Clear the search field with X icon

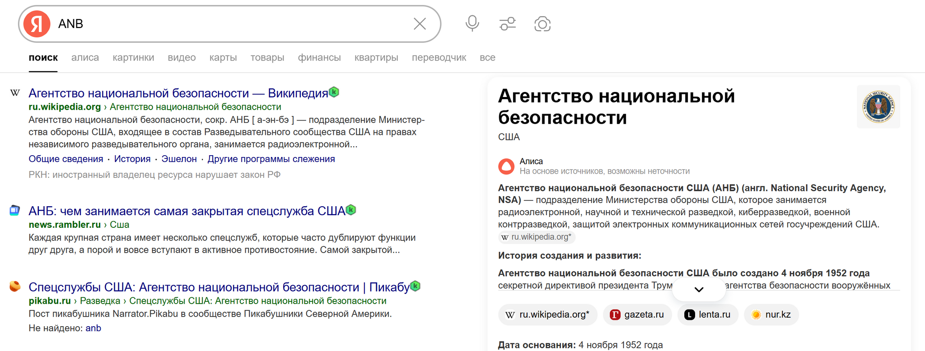pyautogui.click(x=420, y=24)
